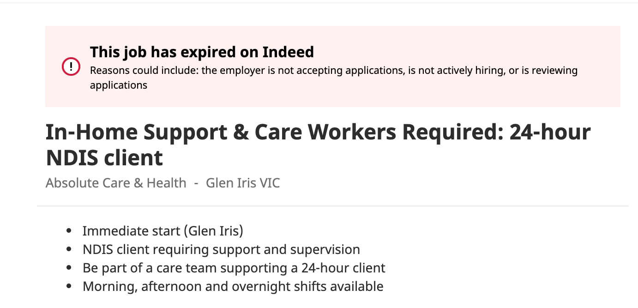Click the red exclamation alert icon

(71, 67)
